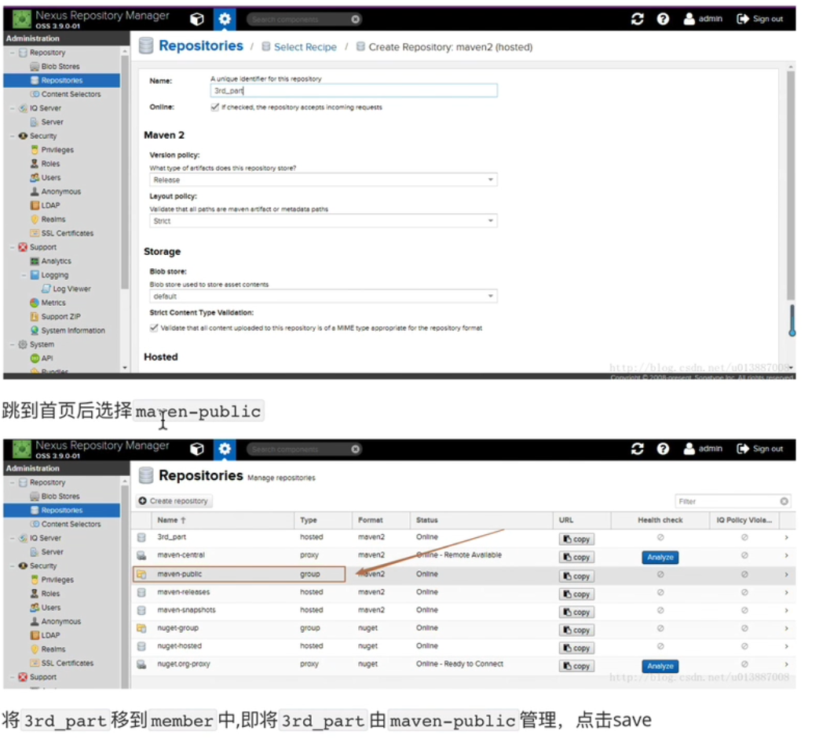
Task: Click Help icon in Create Repository window header
Action: [x=663, y=20]
